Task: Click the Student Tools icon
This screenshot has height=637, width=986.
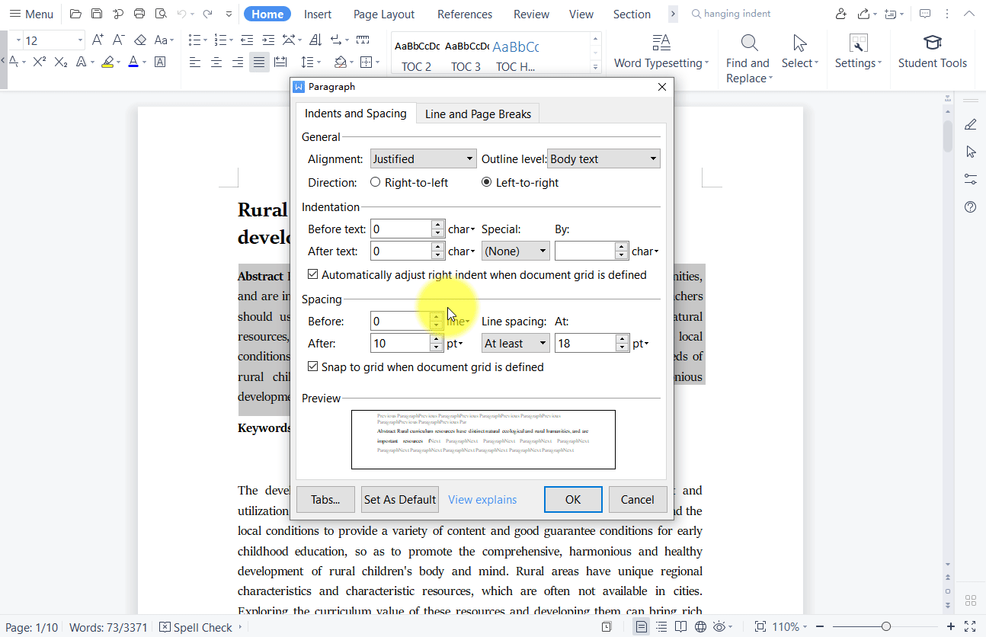Action: [x=932, y=43]
